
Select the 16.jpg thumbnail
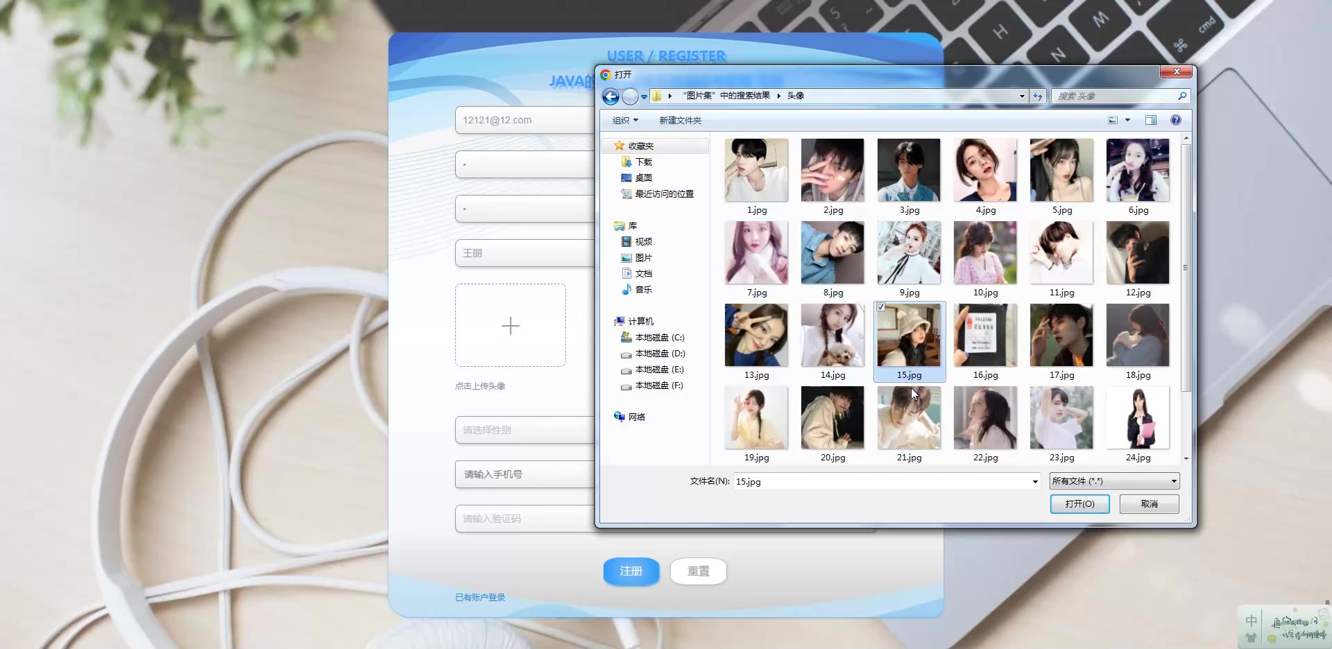pos(985,335)
